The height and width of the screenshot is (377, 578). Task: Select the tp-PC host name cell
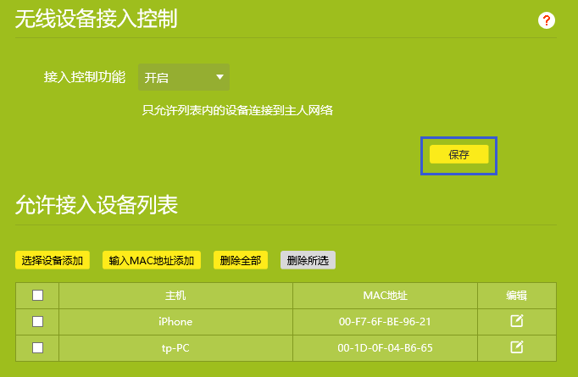(x=175, y=347)
